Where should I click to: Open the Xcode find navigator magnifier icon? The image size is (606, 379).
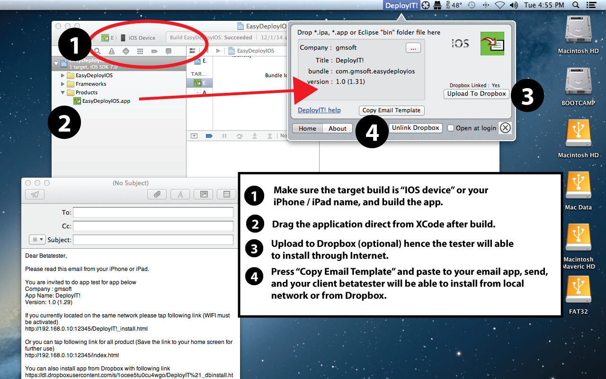click(x=97, y=51)
